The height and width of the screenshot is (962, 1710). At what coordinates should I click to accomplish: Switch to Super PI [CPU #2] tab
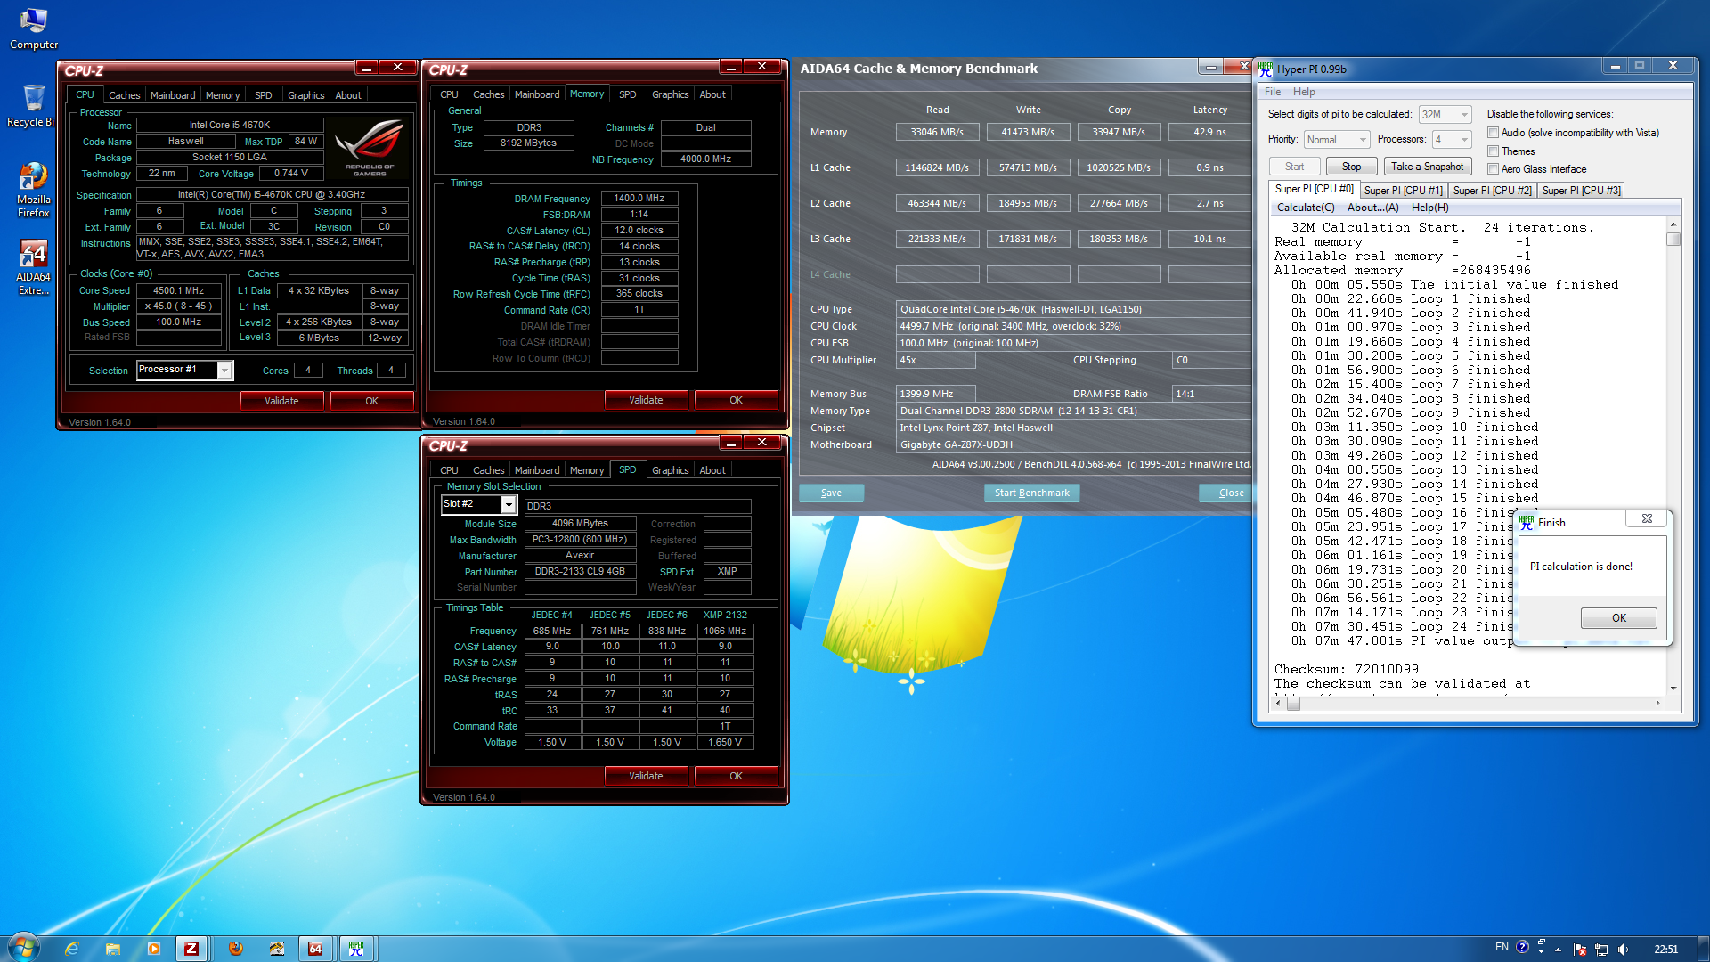click(x=1492, y=191)
